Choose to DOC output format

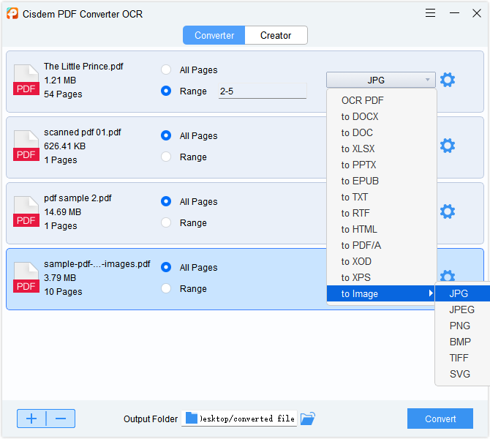click(x=381, y=132)
